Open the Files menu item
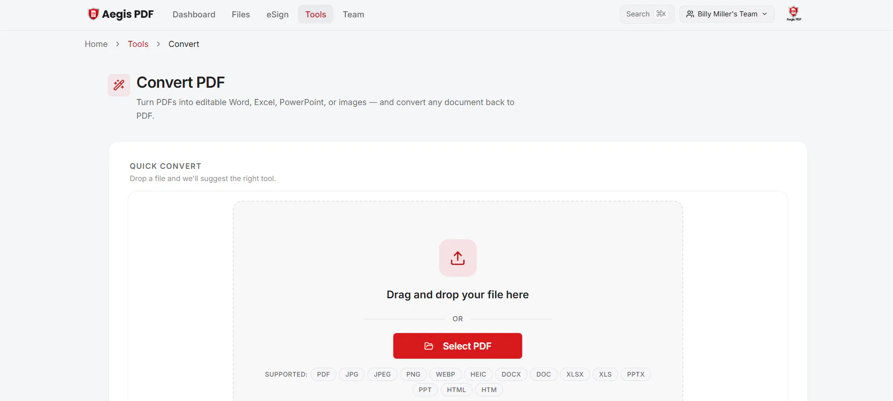Screen dimensions: 893x401 (241, 15)
